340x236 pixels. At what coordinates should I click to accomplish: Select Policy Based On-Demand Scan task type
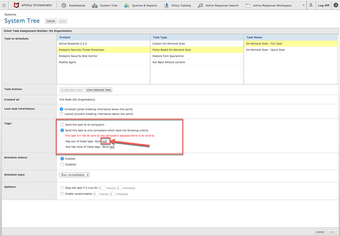pos(197,50)
